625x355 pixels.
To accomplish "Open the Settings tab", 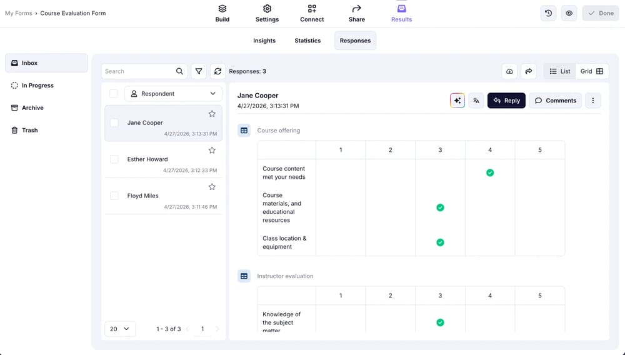I will coord(267,14).
